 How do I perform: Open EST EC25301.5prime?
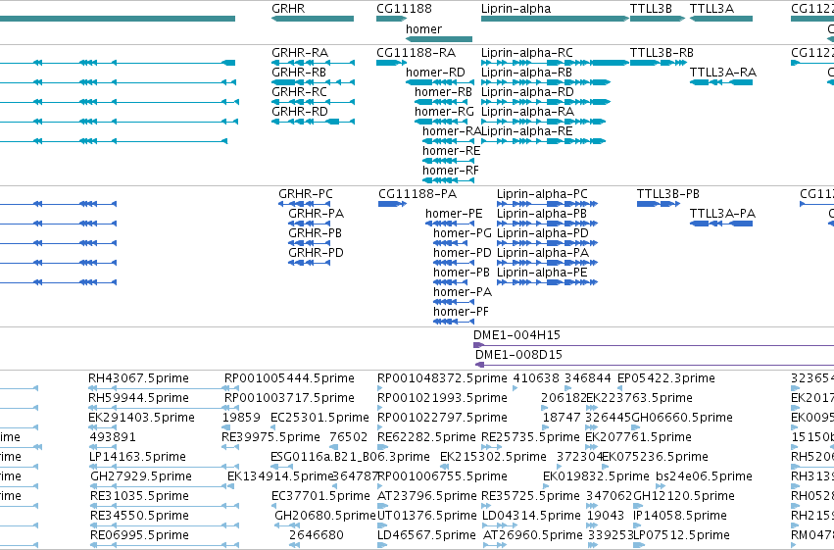(x=319, y=418)
